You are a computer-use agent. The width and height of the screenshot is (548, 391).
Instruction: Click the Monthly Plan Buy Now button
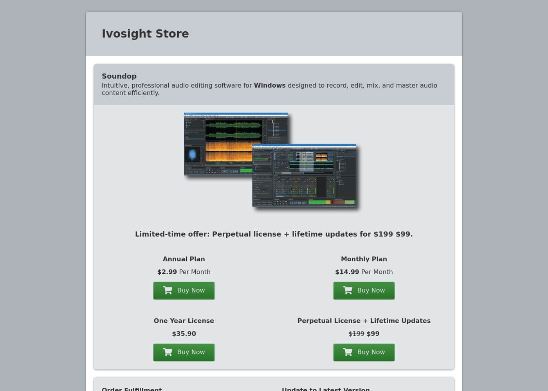coord(364,291)
